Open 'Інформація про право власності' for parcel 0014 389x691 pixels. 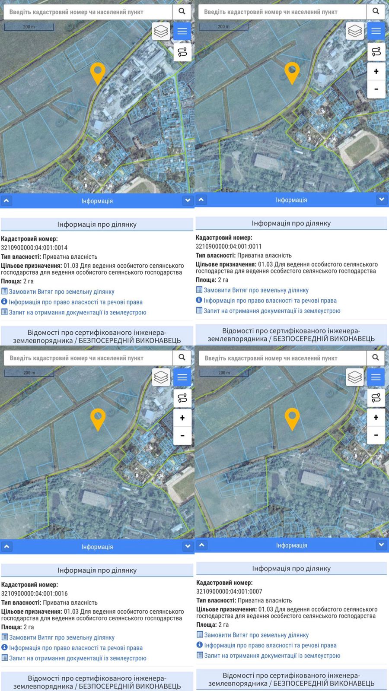[x=76, y=302]
